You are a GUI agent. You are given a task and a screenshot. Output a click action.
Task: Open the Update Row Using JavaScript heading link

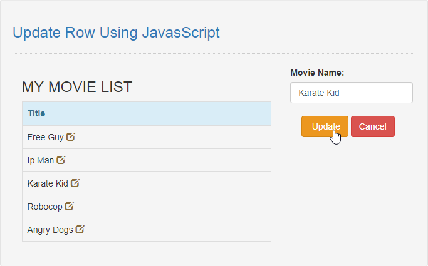(x=116, y=33)
